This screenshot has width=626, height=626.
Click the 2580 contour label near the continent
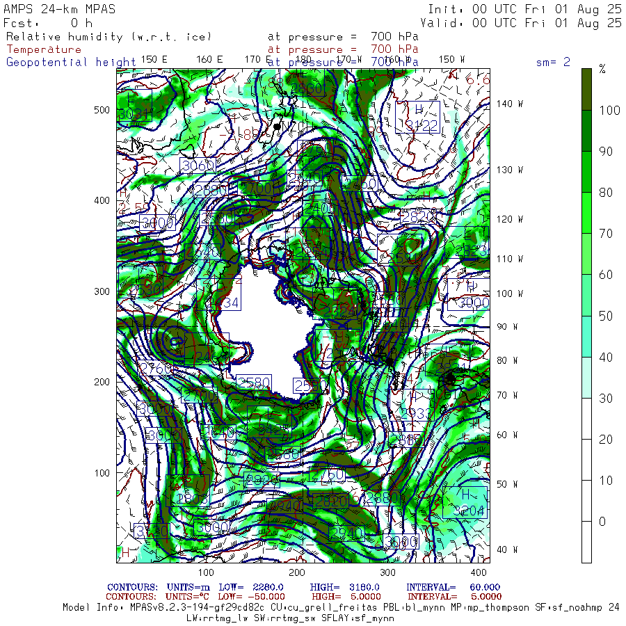(x=254, y=383)
